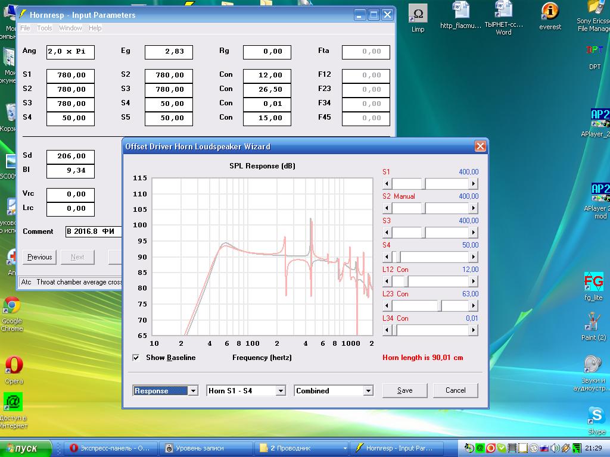Click the Eg input field value
The width and height of the screenshot is (610, 457).
pyautogui.click(x=169, y=52)
